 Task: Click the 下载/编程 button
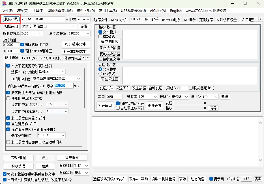click(18, 158)
